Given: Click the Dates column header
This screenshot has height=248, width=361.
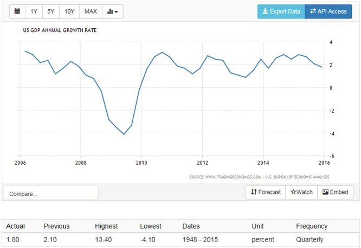Looking at the screenshot, I should 191,226.
